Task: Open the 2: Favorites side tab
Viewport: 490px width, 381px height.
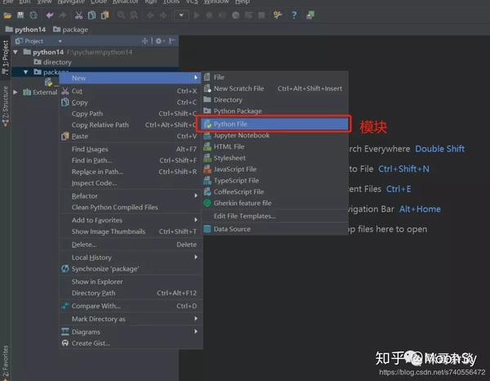Action: 6,362
